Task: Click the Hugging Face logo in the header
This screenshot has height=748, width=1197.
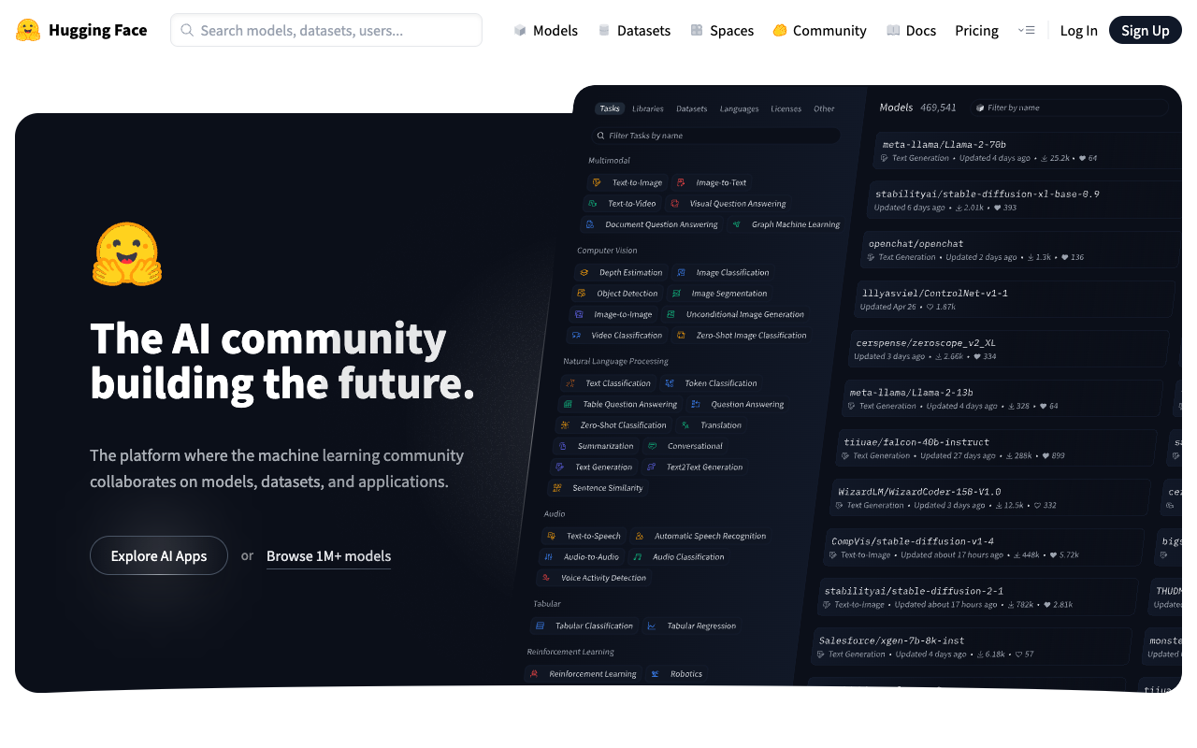Action: pyautogui.click(x=81, y=30)
